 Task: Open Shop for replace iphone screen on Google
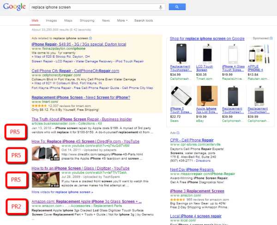tap(207, 38)
